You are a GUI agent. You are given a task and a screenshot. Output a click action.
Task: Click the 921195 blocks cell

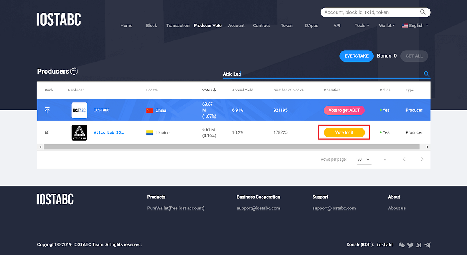click(281, 110)
